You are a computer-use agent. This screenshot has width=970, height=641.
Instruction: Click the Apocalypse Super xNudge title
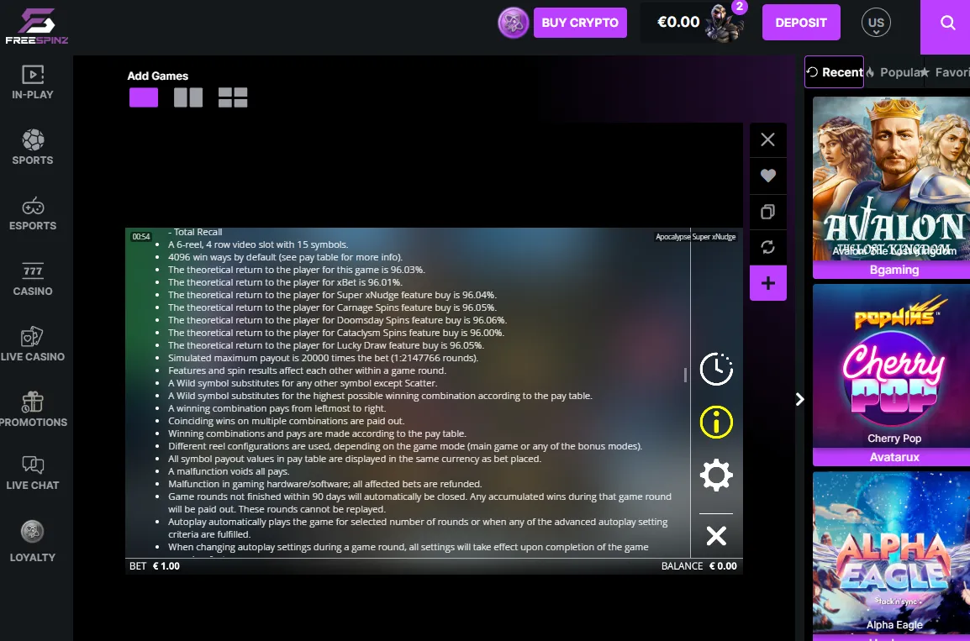point(695,237)
